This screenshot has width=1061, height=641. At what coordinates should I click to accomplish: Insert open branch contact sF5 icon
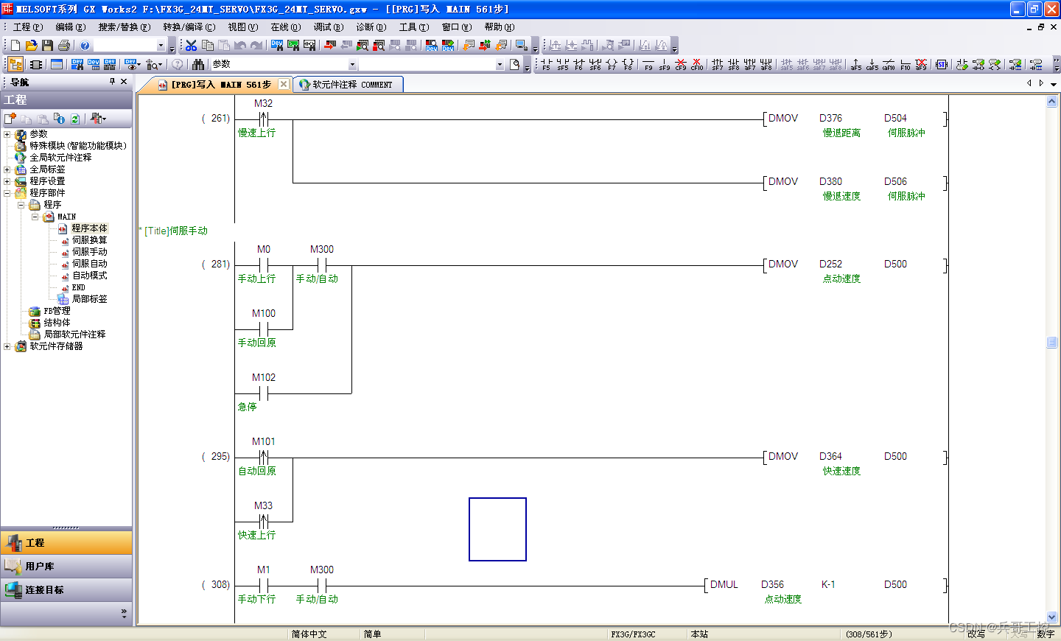pos(563,65)
